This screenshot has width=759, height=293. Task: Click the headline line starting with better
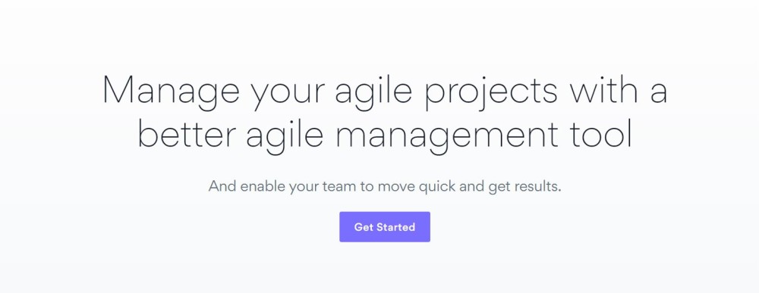[385, 136]
